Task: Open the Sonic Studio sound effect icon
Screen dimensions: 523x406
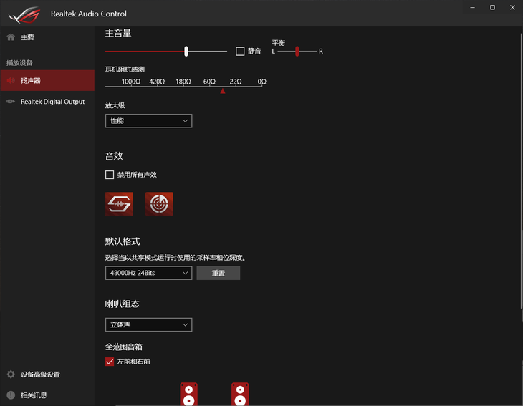Action: (x=119, y=203)
